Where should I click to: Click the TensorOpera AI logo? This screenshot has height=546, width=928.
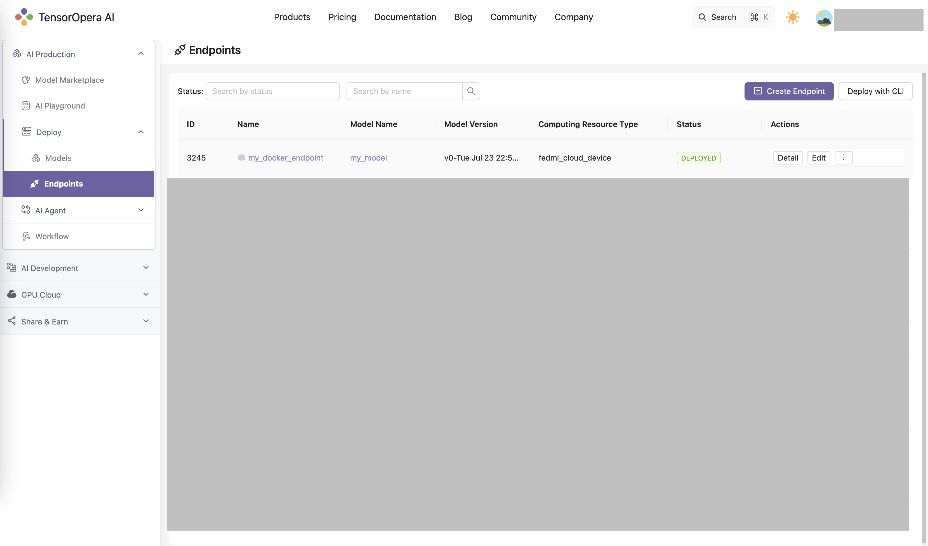click(x=65, y=17)
